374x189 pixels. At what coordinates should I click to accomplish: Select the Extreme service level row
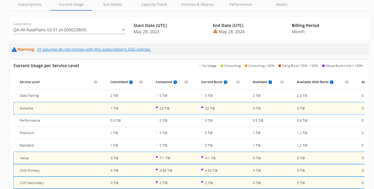[26, 108]
